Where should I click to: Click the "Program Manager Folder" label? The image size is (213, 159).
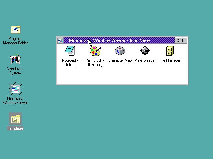tap(15, 41)
